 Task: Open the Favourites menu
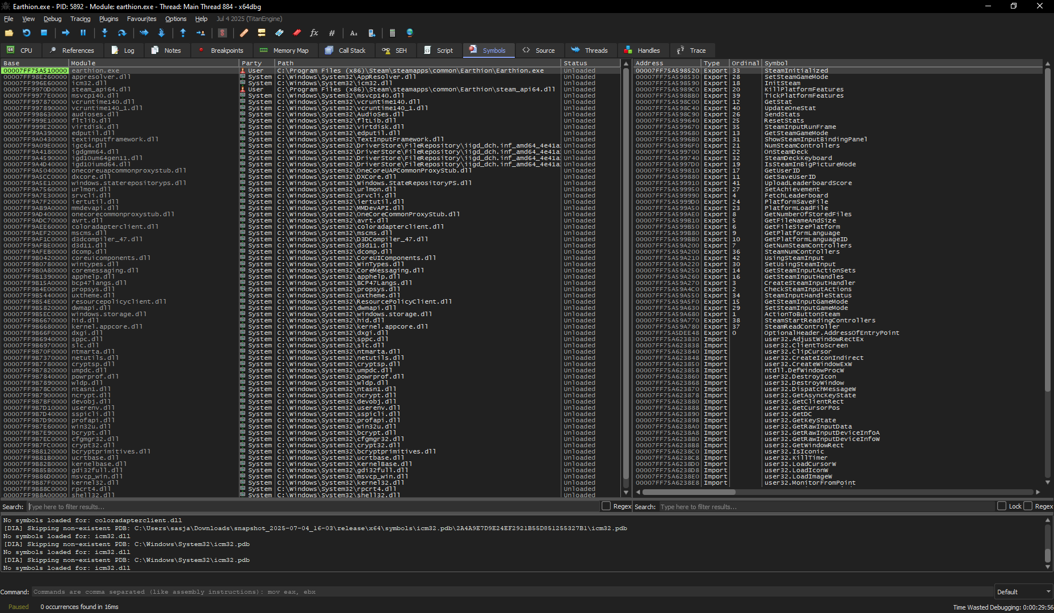tap(141, 19)
